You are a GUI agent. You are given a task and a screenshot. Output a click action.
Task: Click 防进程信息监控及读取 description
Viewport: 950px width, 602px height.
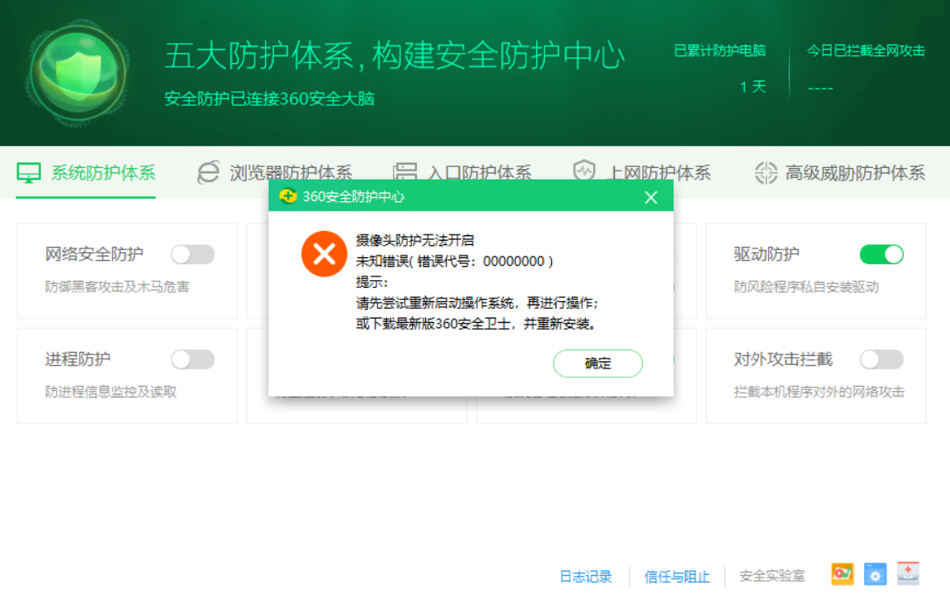(x=110, y=392)
